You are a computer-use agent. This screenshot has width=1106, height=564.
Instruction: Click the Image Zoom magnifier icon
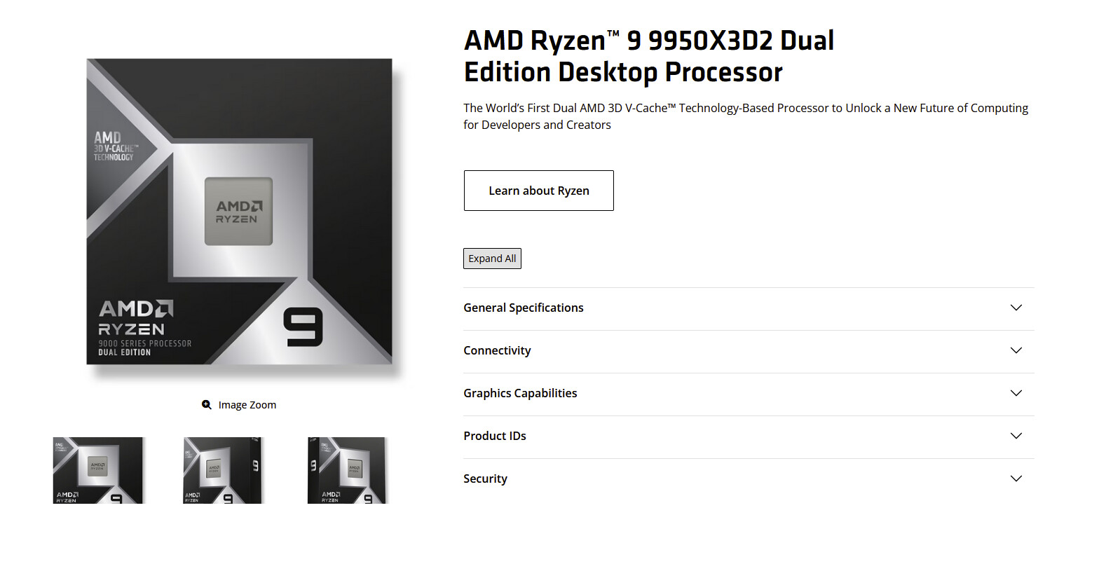click(x=206, y=404)
